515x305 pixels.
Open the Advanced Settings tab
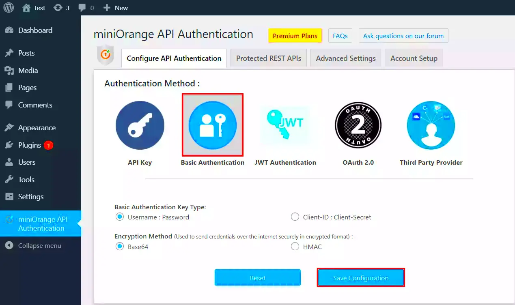(x=346, y=58)
